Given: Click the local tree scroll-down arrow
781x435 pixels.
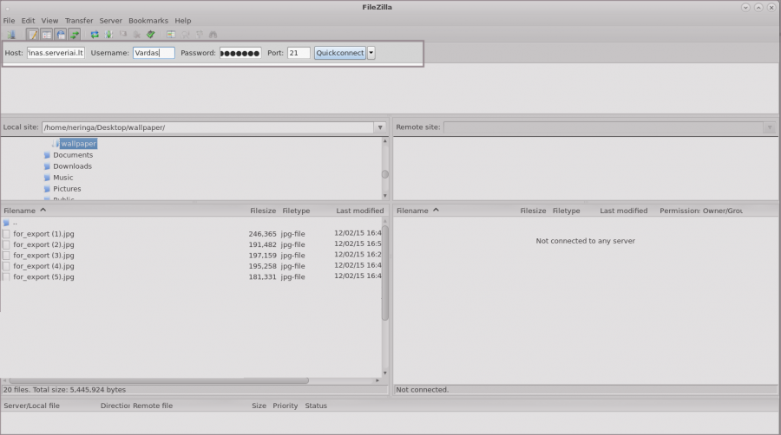Looking at the screenshot, I should pyautogui.click(x=385, y=195).
